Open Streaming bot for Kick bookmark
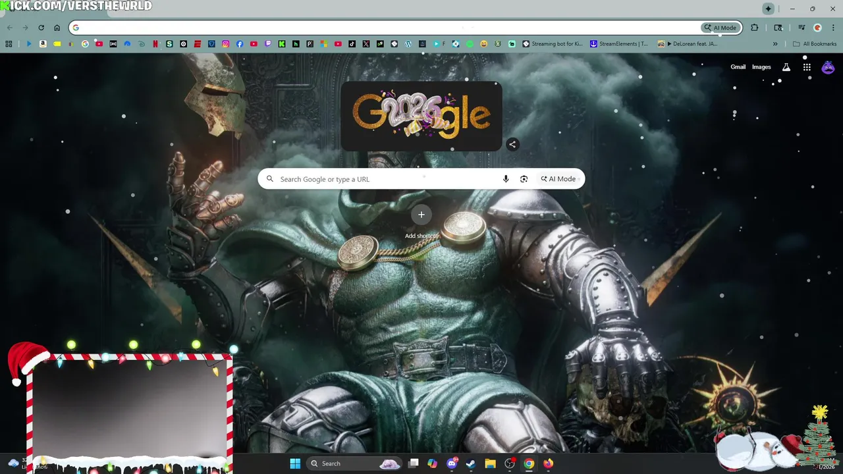 click(x=553, y=44)
